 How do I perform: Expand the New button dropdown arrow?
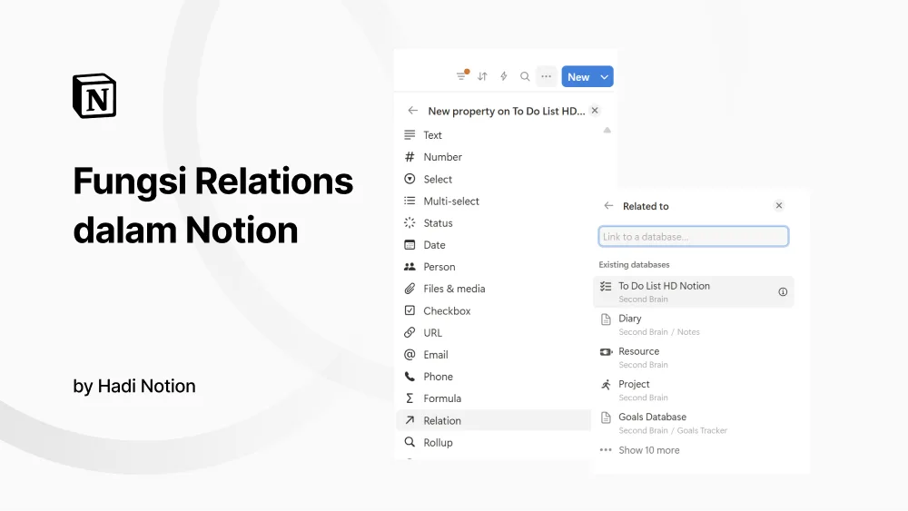605,77
